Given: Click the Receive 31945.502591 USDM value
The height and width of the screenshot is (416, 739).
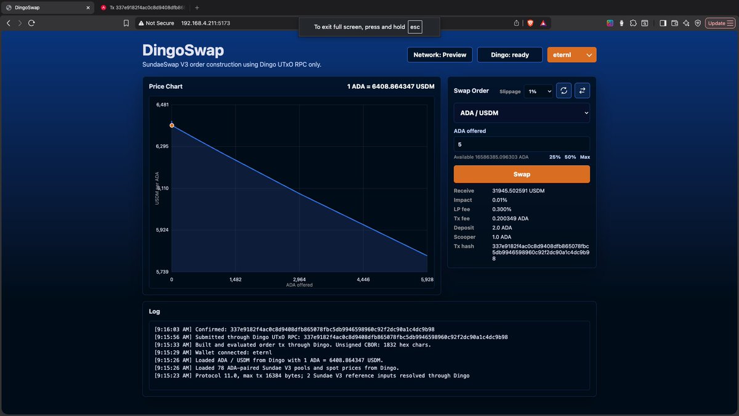Looking at the screenshot, I should pyautogui.click(x=519, y=191).
